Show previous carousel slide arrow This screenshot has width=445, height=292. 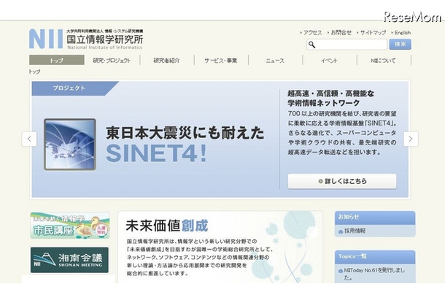click(29, 139)
